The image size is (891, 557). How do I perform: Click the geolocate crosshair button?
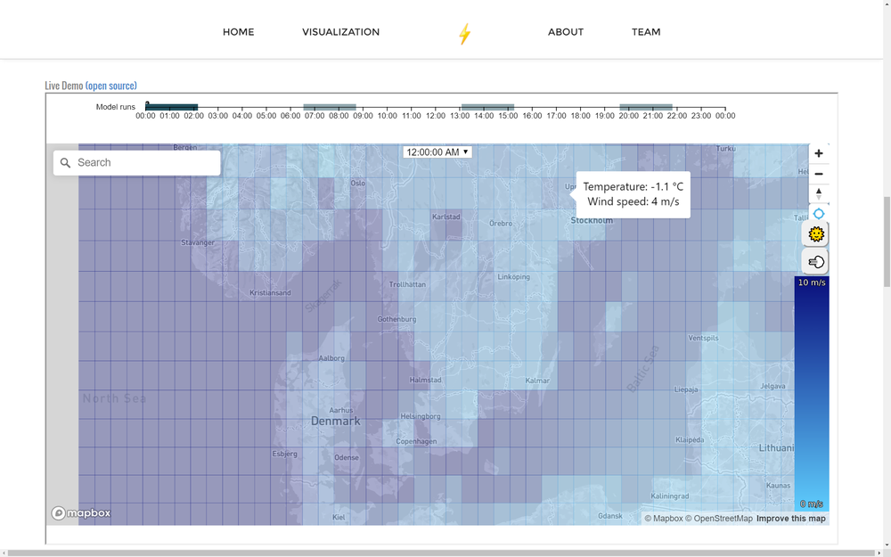[x=818, y=214]
